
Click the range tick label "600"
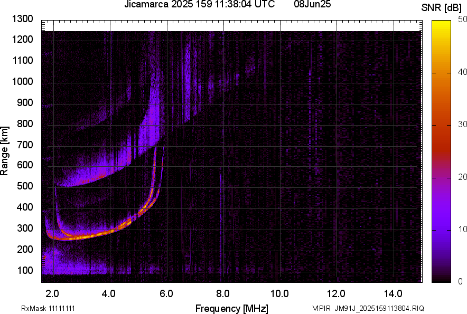tap(25, 165)
